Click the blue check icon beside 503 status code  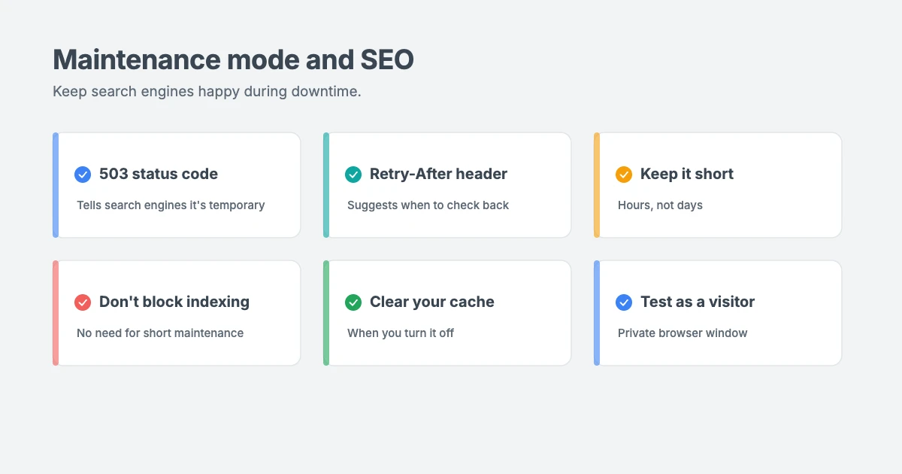pyautogui.click(x=83, y=175)
